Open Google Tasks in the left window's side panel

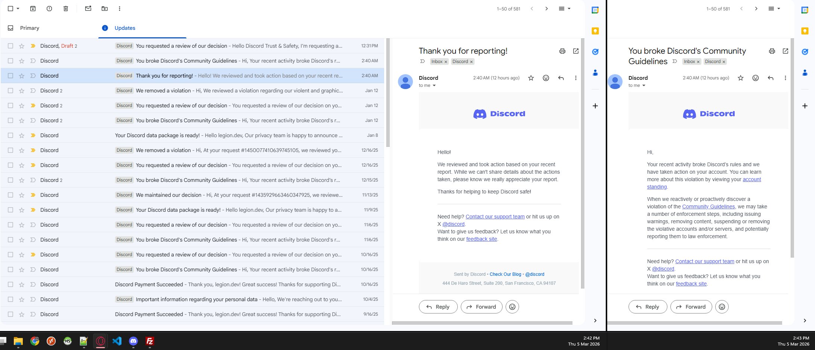click(x=595, y=52)
